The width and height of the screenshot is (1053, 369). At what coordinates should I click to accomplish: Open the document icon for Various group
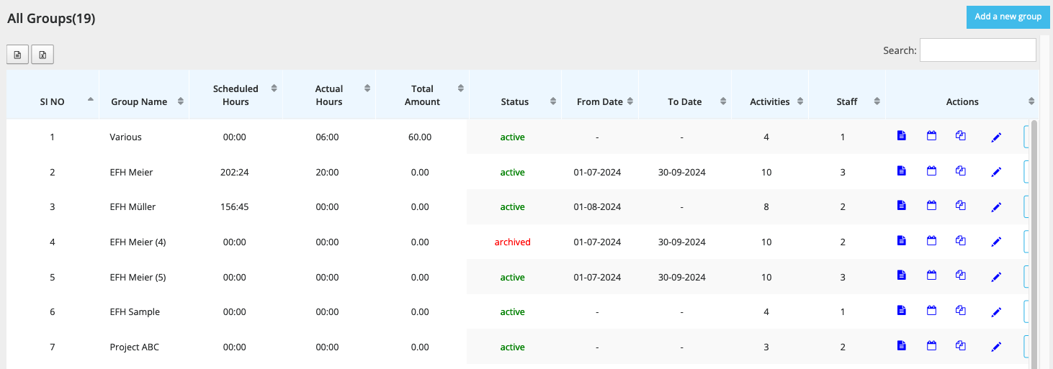(x=901, y=135)
